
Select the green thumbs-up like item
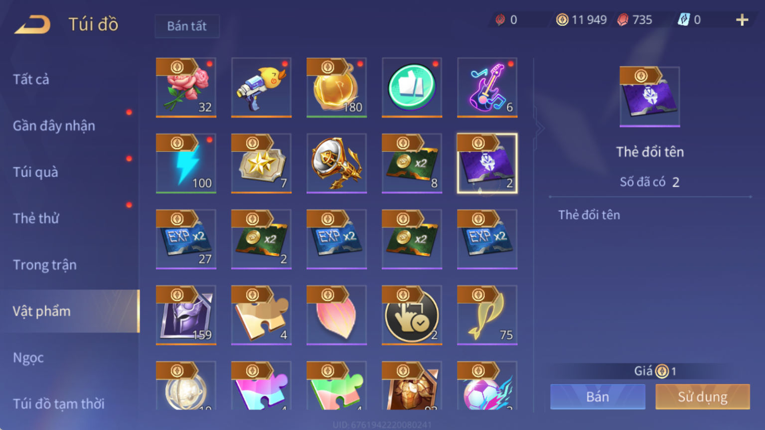click(x=412, y=88)
